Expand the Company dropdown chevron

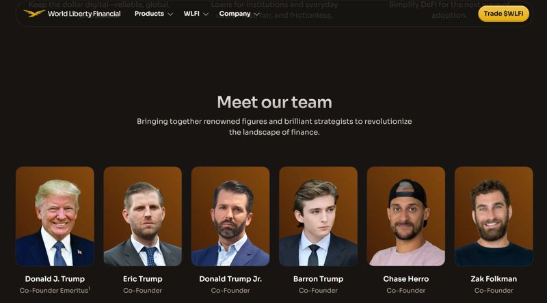coord(257,14)
